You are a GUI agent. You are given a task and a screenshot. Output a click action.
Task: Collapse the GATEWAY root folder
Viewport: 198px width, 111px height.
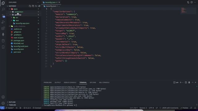pos(12,6)
